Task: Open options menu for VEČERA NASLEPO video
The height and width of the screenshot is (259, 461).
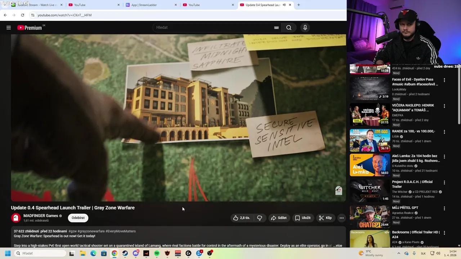Action: [444, 106]
